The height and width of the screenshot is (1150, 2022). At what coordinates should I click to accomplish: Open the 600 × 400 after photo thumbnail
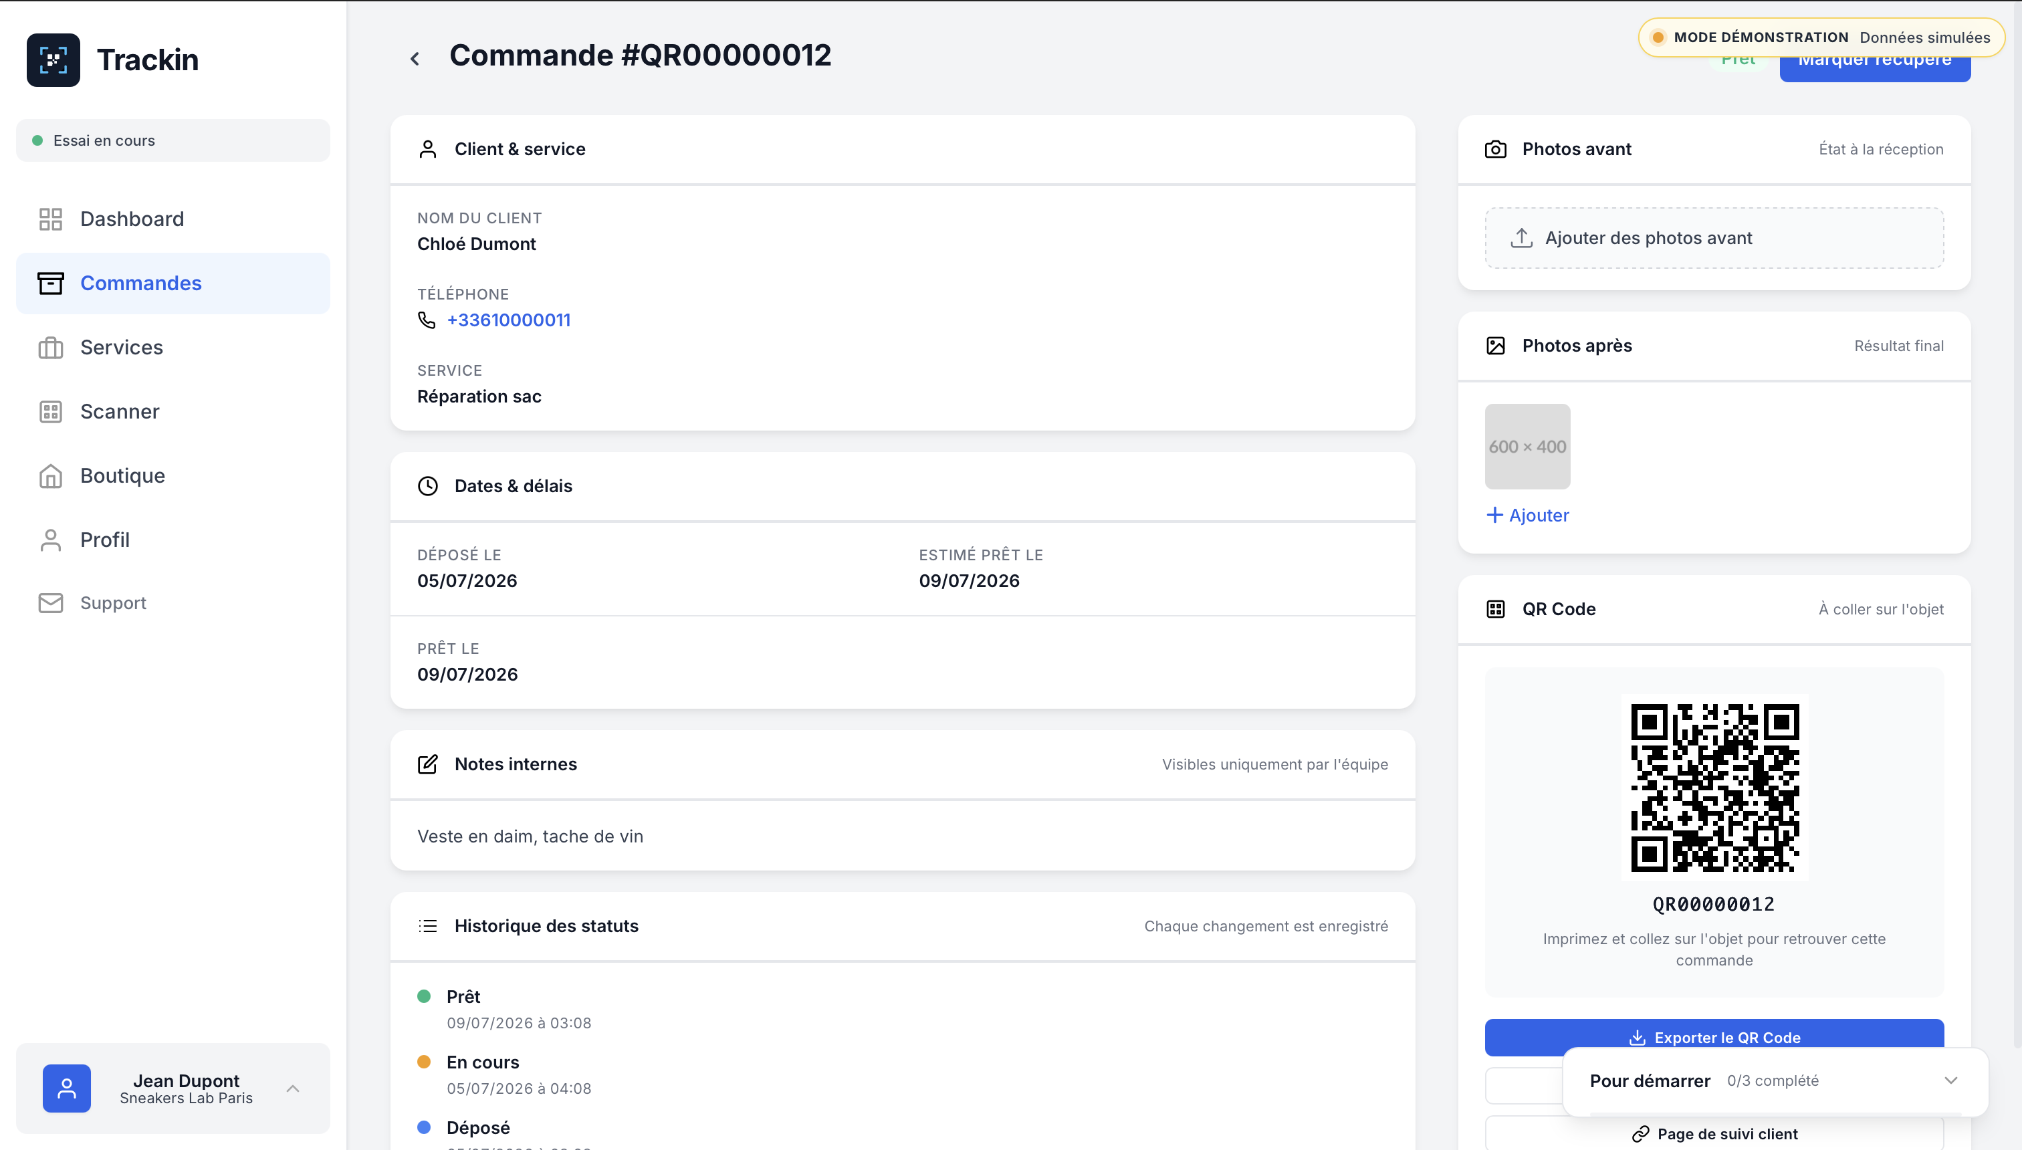pyautogui.click(x=1528, y=446)
